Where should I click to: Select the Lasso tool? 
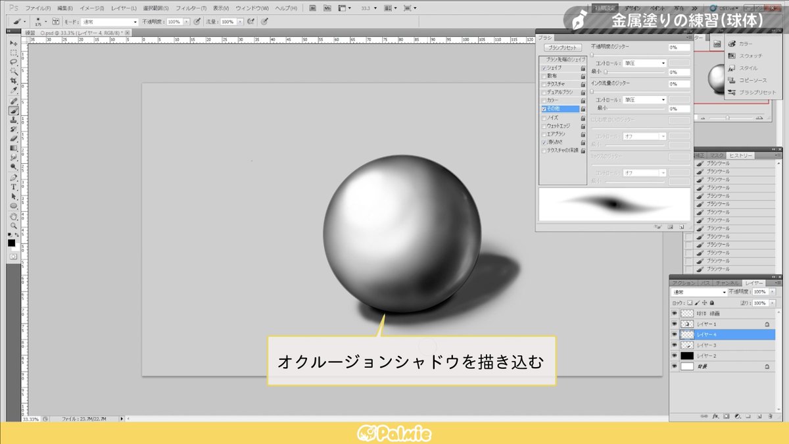coord(13,61)
